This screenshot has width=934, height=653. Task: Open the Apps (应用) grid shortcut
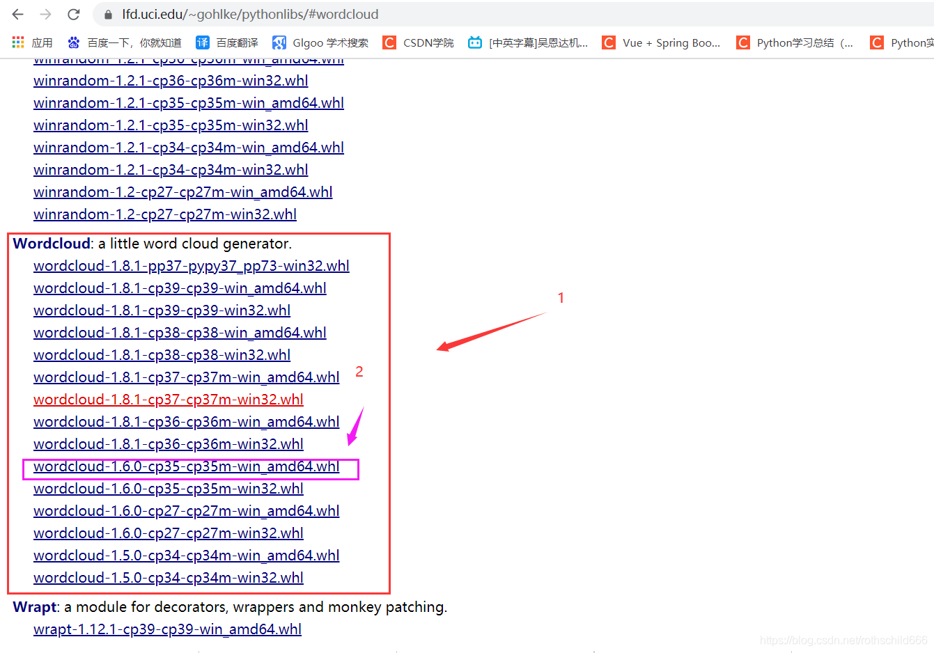click(32, 42)
